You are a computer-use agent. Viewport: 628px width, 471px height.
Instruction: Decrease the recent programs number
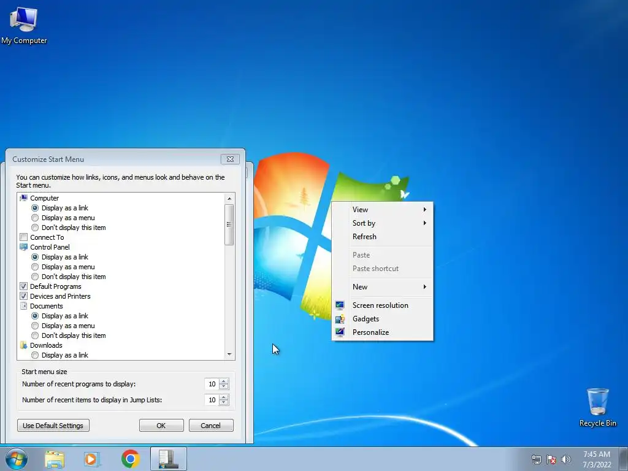point(224,386)
